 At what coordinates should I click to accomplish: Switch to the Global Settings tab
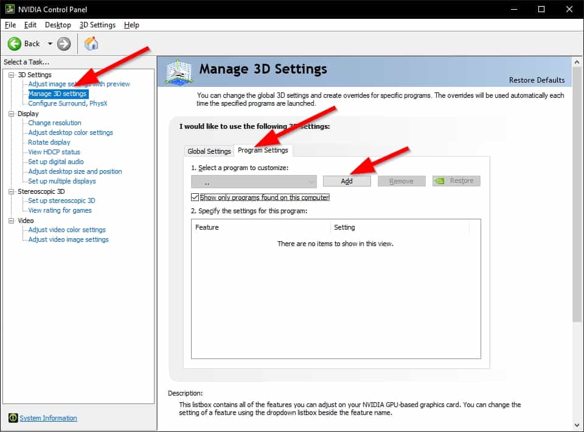(209, 151)
